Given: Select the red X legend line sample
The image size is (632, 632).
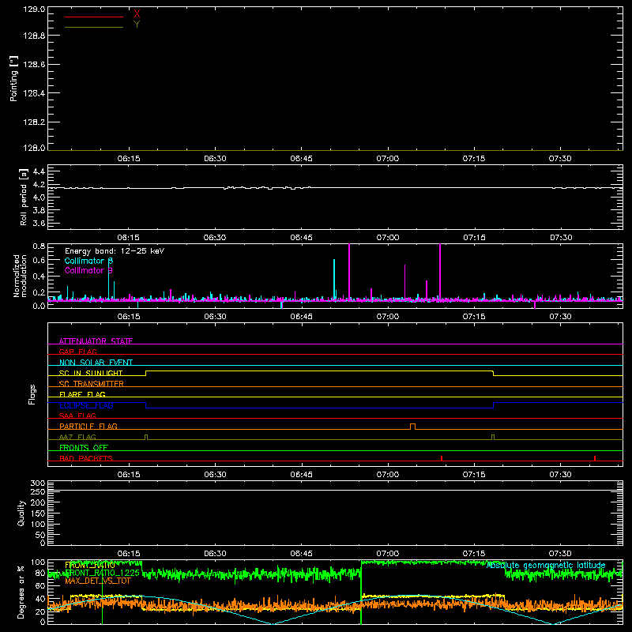Looking at the screenshot, I should click(x=94, y=17).
